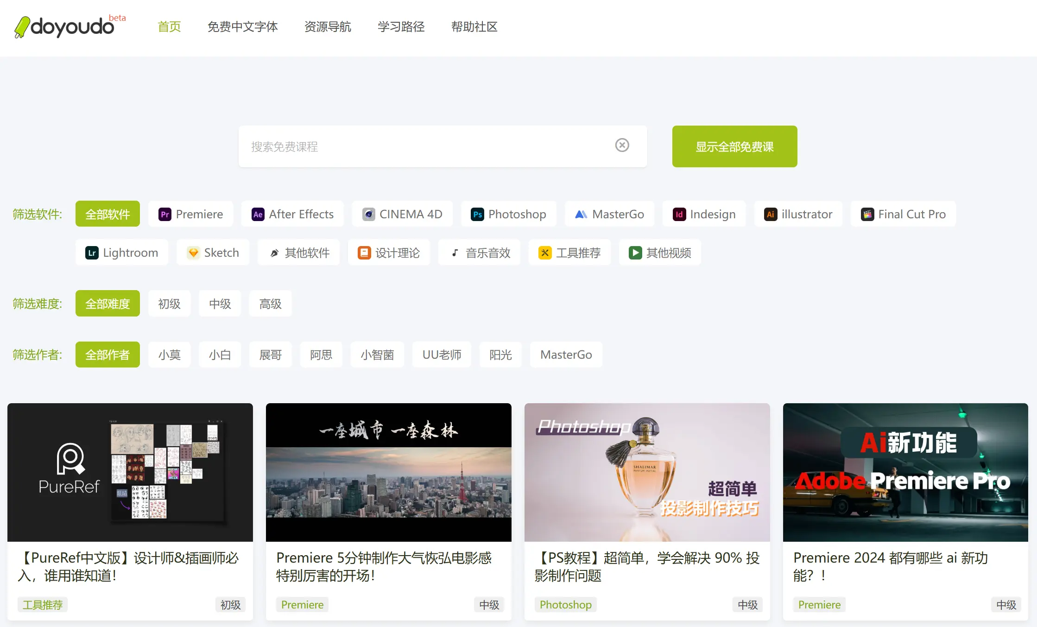
Task: Open the PureRef course thumbnail
Action: pyautogui.click(x=130, y=472)
